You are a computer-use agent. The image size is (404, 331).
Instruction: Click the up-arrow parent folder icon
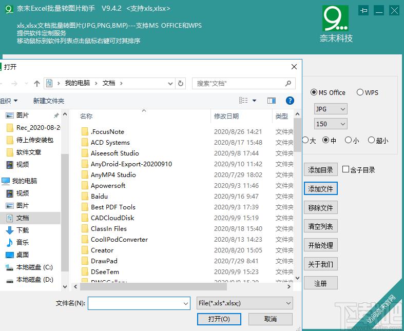pos(37,84)
